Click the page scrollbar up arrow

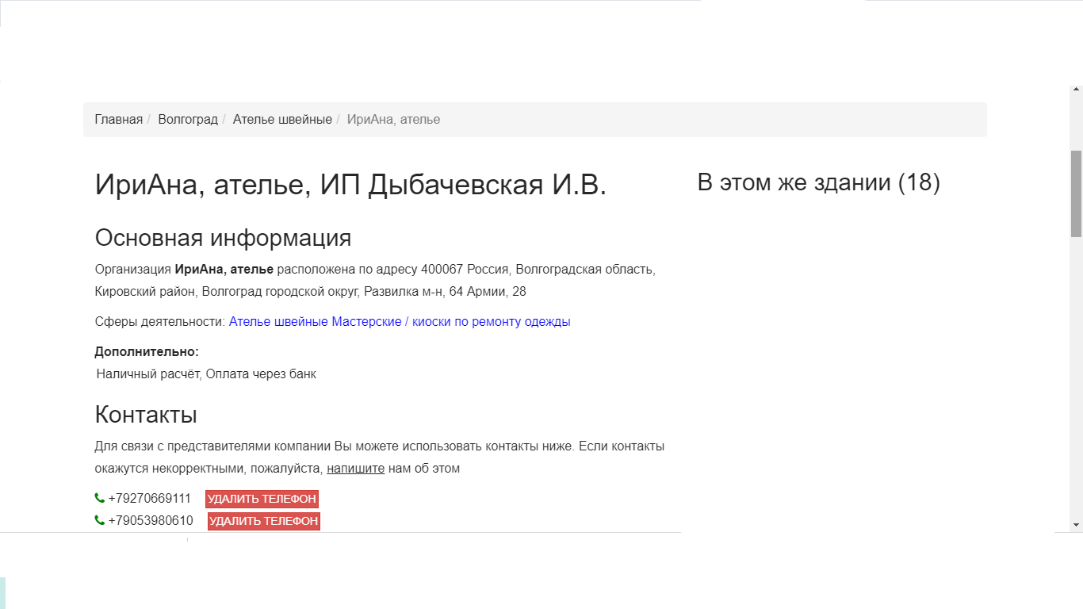tap(1076, 90)
